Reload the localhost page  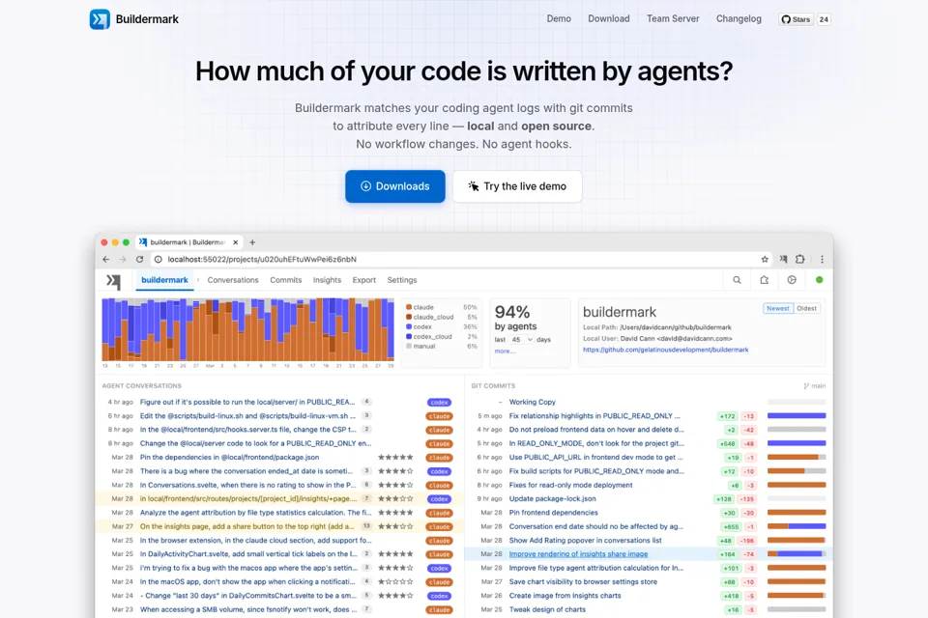coord(139,259)
